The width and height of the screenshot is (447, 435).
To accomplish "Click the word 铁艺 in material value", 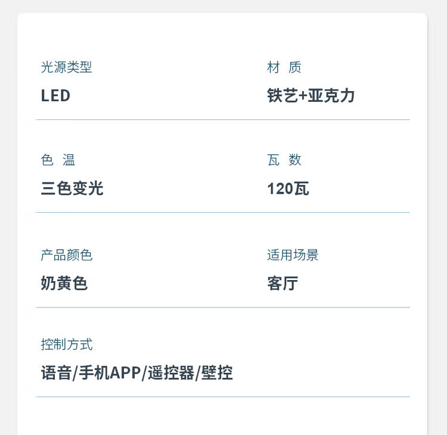I will pyautogui.click(x=283, y=96).
